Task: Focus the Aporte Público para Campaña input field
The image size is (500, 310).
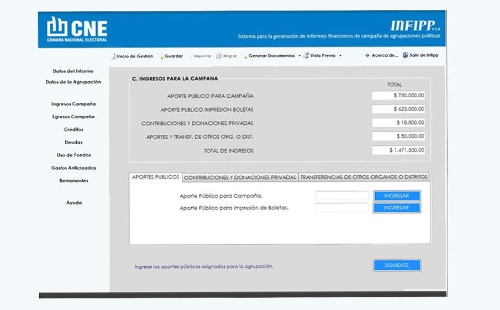Action: [342, 196]
